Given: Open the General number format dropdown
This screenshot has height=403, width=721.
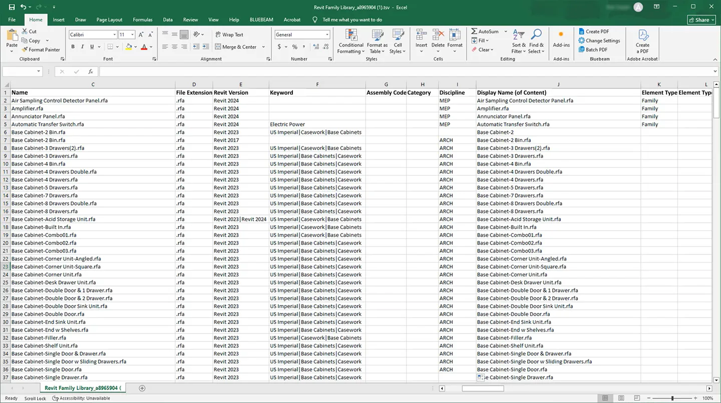Looking at the screenshot, I should tap(327, 34).
